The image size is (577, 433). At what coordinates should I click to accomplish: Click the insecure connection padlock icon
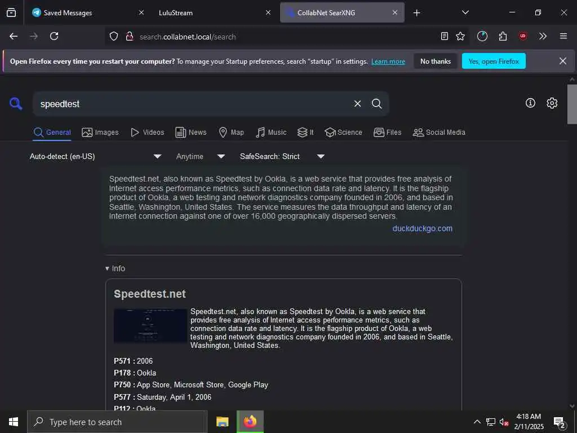[x=130, y=37]
